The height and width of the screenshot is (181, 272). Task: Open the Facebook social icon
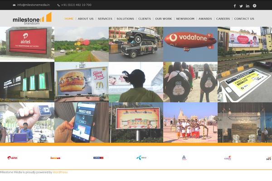234,6
